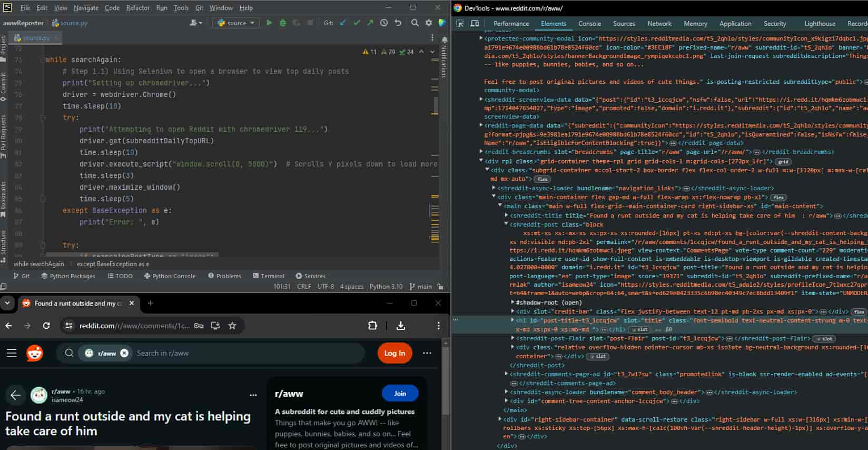Screen dimensions: 868x450
Task: Bookmark this page with the star icon
Action: (x=232, y=326)
